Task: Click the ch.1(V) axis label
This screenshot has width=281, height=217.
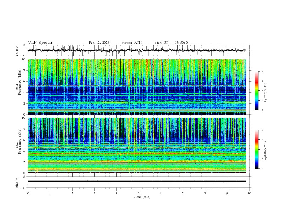Action: (17, 50)
